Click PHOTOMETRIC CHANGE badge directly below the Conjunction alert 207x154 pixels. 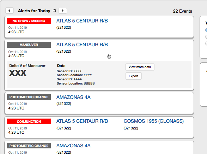(29, 146)
